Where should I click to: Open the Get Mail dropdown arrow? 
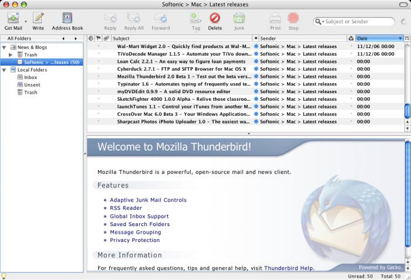click(x=26, y=22)
